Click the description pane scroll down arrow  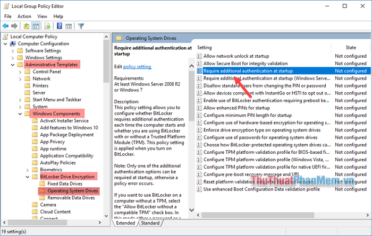tap(192, 209)
